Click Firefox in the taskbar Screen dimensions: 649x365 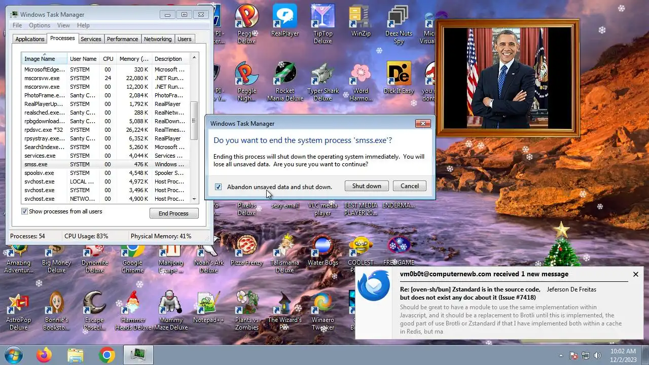(x=44, y=355)
